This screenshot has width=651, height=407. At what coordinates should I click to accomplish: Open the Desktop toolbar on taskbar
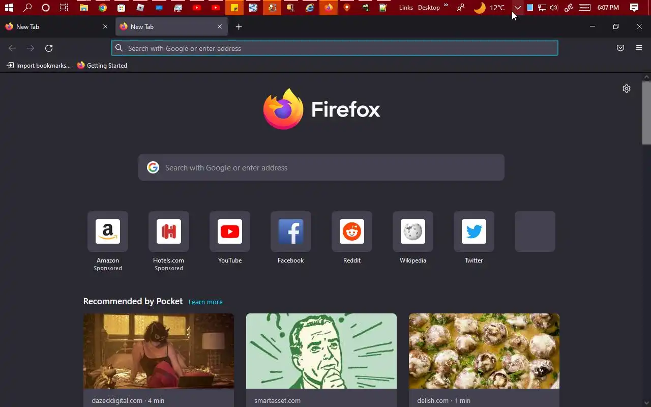[429, 8]
